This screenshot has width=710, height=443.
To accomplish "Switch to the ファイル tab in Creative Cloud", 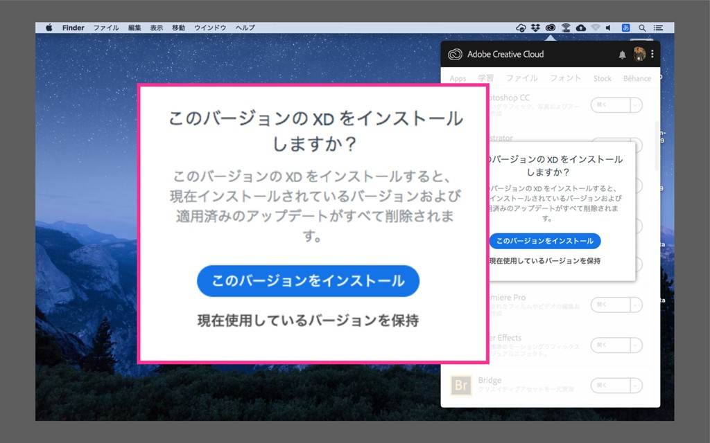I will (x=521, y=78).
